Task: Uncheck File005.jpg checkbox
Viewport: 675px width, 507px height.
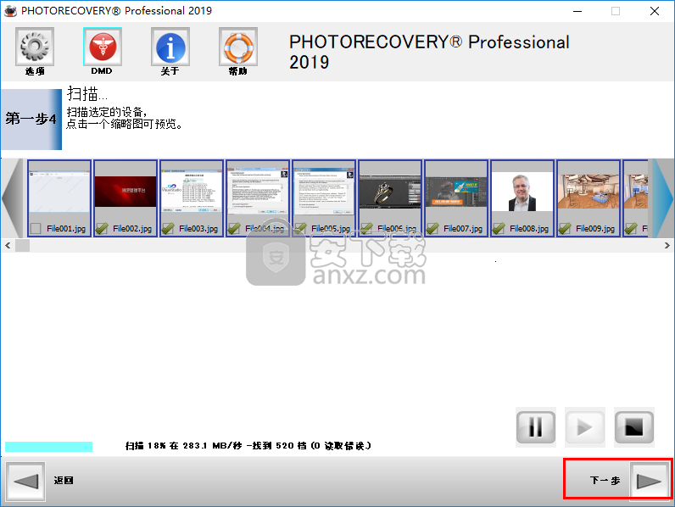Action: point(300,228)
